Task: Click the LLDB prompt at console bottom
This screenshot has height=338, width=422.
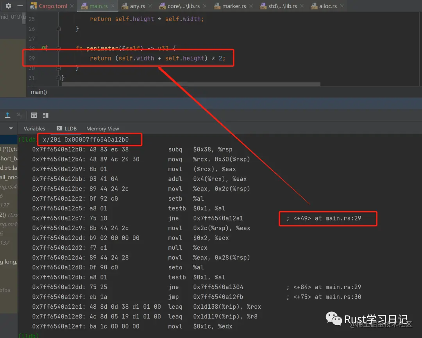Action: click(29, 335)
